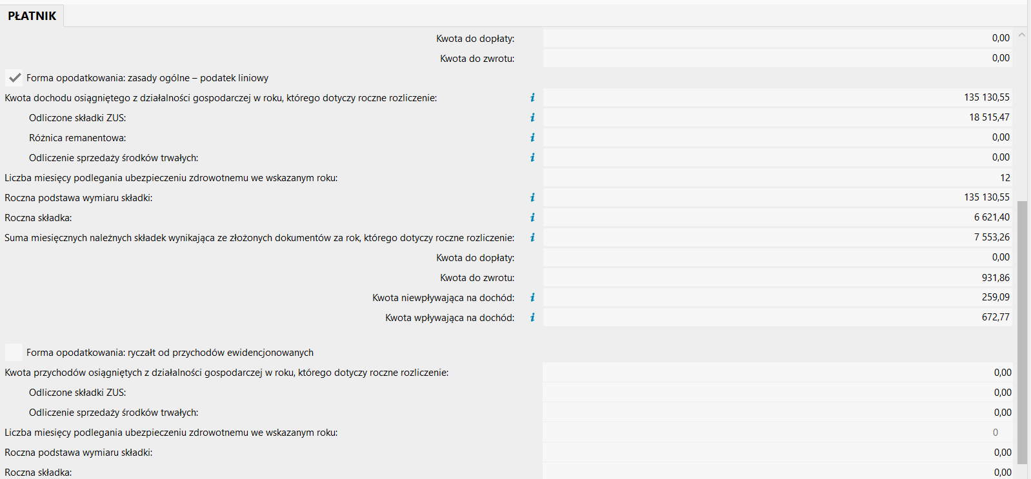Image resolution: width=1031 pixels, height=479 pixels.
Task: Enable ryczałt od przychodów ewidencjonowanych checkbox
Action: pos(14,352)
